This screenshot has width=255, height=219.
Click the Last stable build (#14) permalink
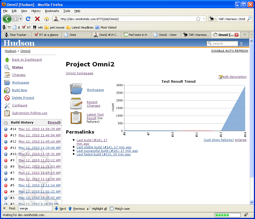coord(104,147)
